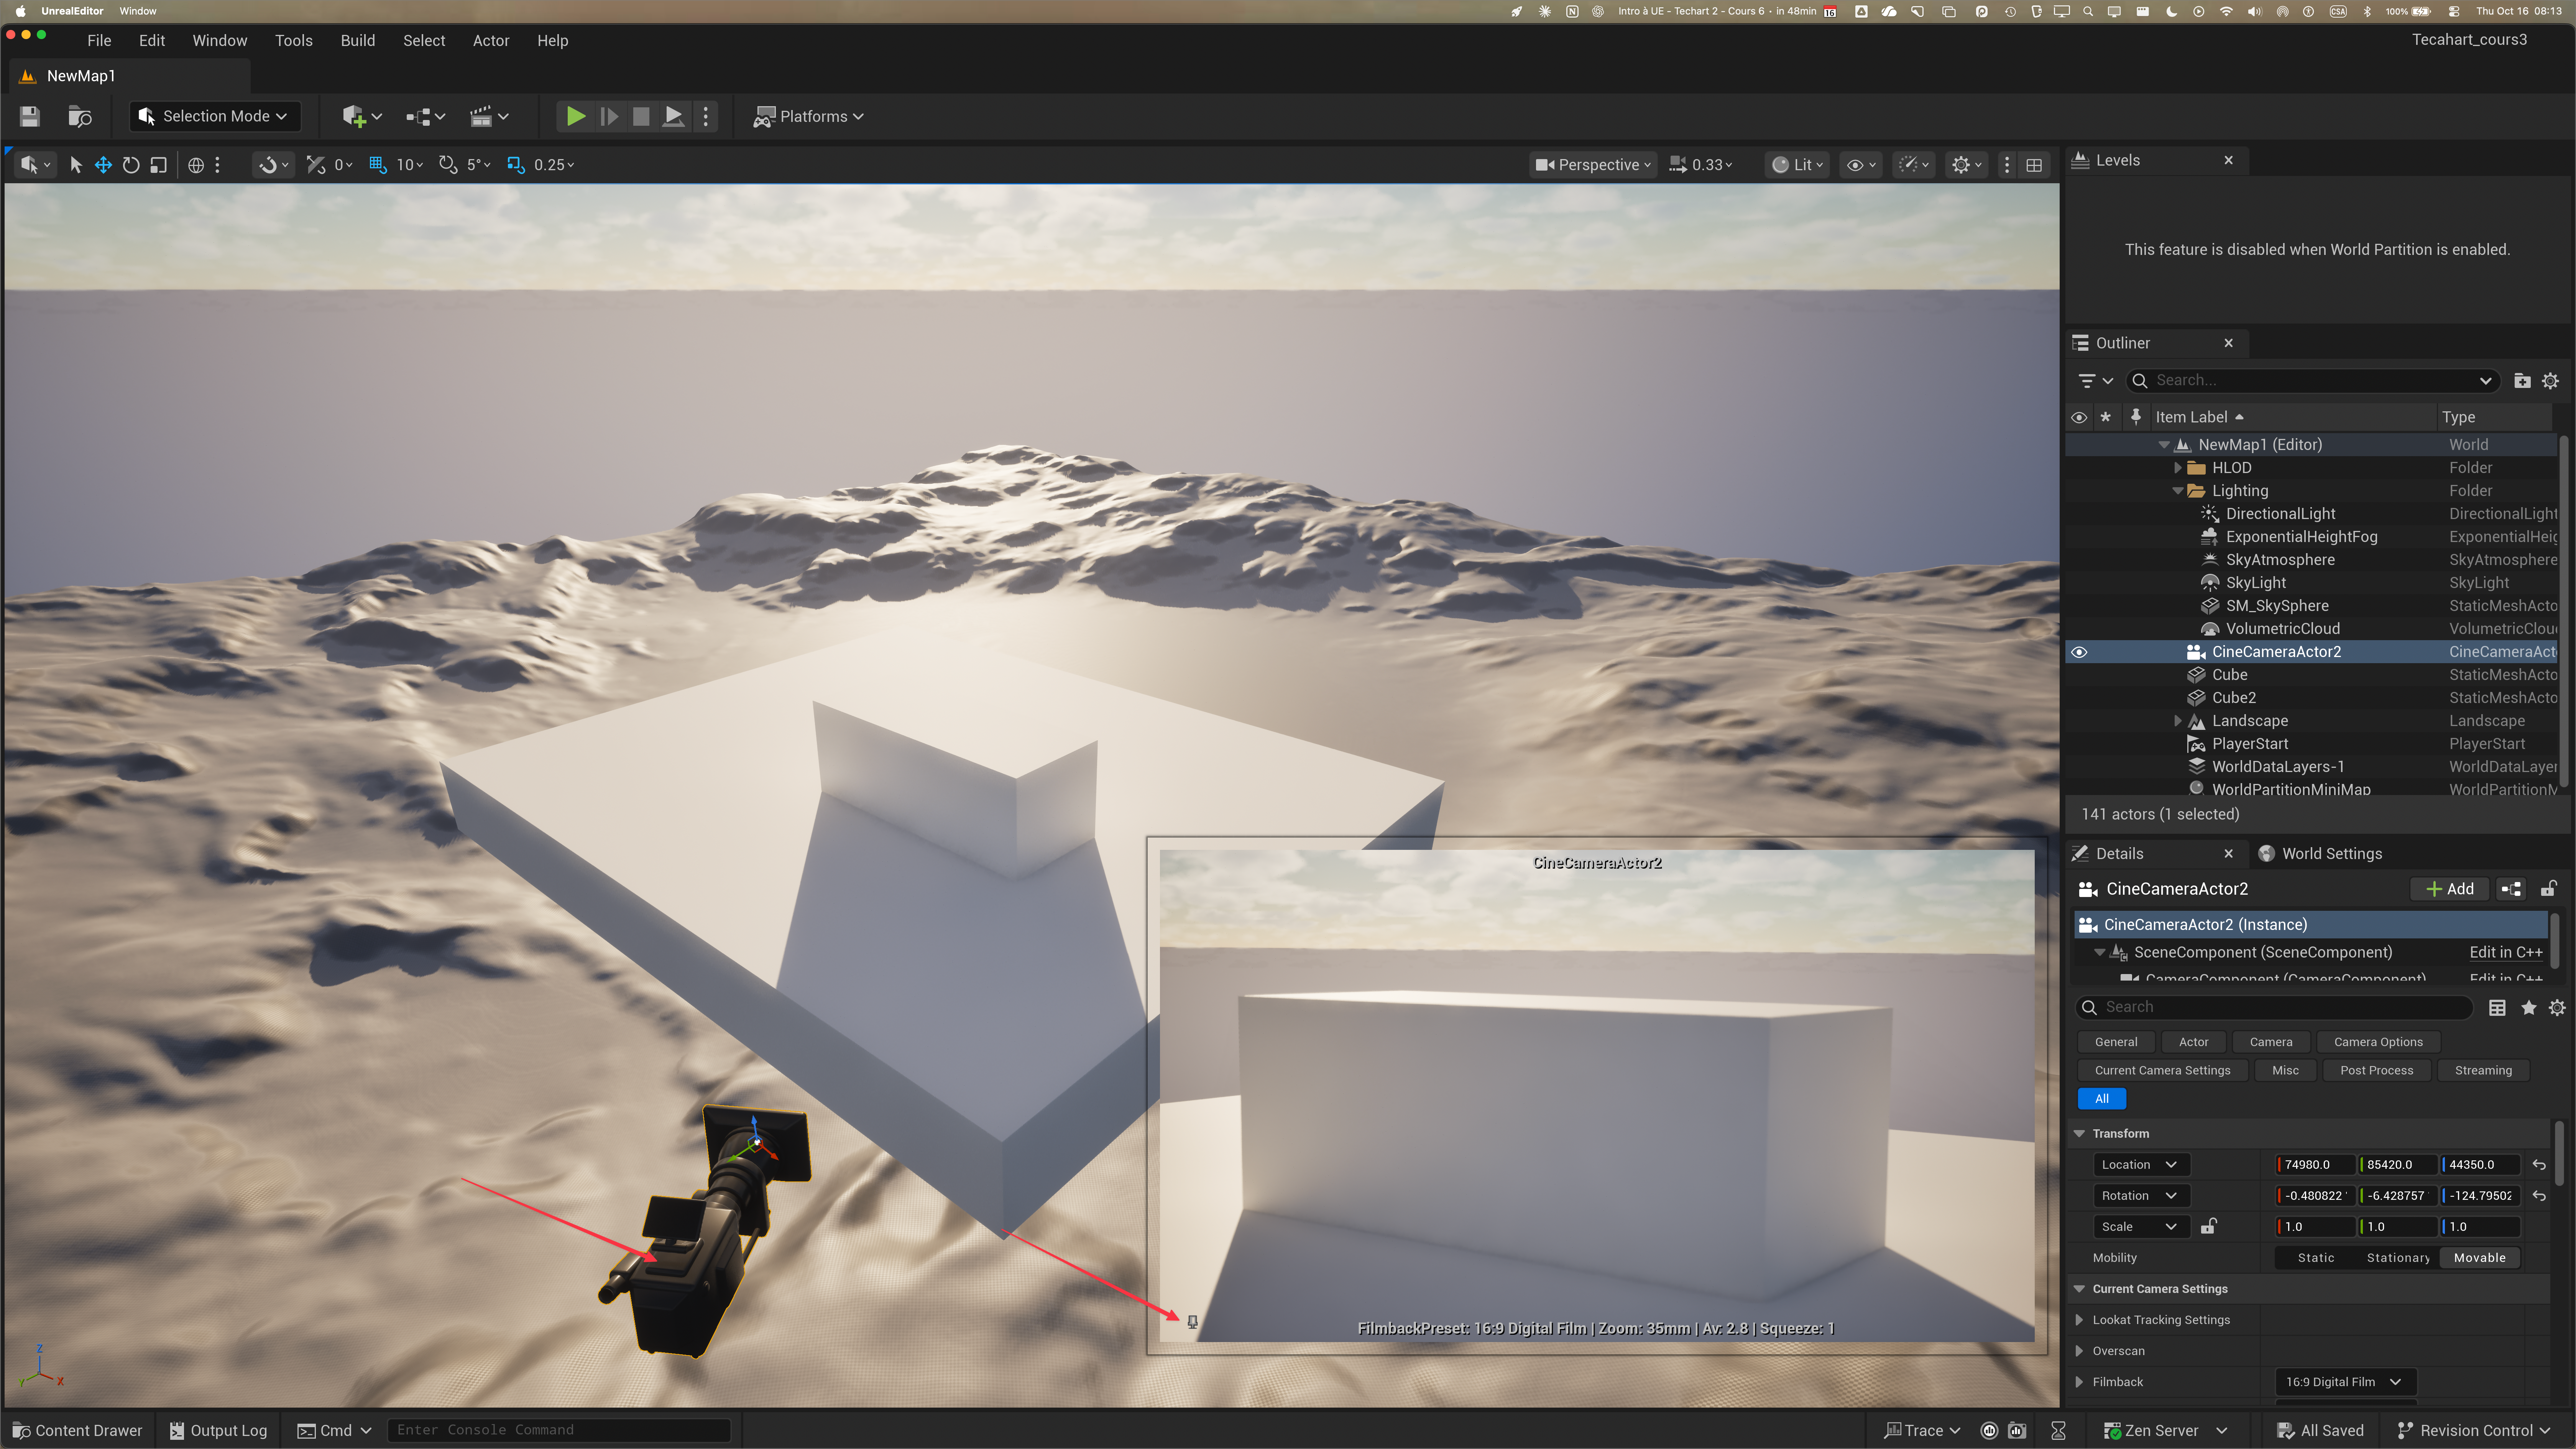Screen dimensions: 2576x1449
Task: Open the Content Drawer
Action: click(78, 1431)
